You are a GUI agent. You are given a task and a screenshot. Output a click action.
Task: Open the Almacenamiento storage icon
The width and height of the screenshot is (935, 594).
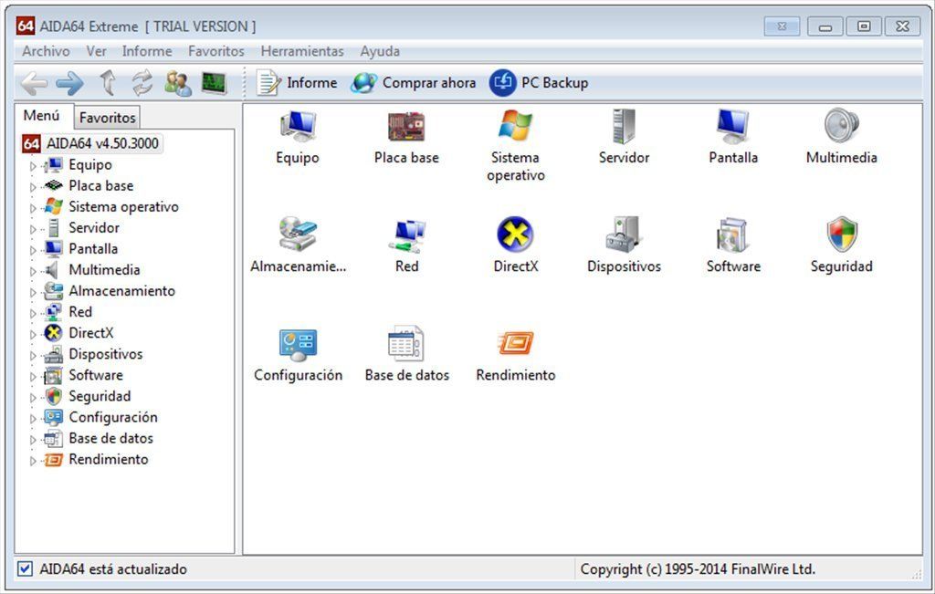coord(298,235)
